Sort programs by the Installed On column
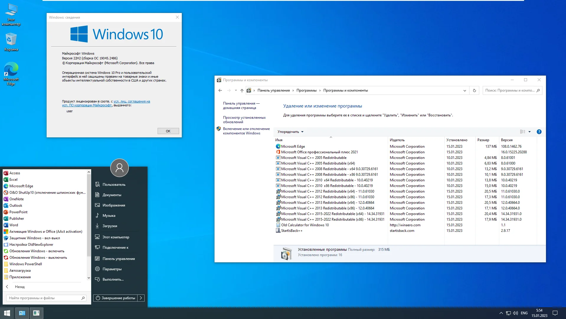This screenshot has width=566, height=319. point(460,140)
